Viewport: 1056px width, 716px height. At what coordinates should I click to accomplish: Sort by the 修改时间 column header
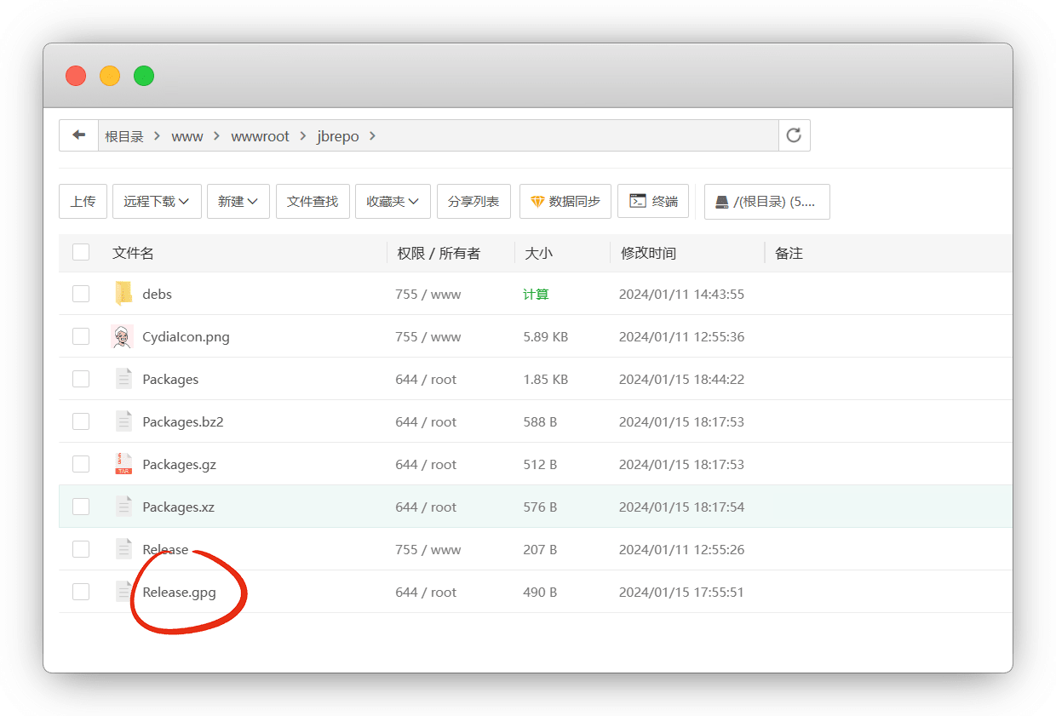pyautogui.click(x=648, y=253)
